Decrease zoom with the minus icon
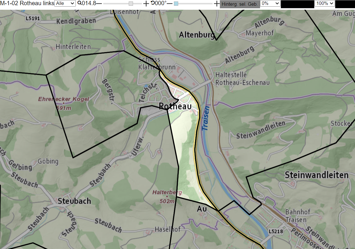The image size is (355, 249). 99,3
